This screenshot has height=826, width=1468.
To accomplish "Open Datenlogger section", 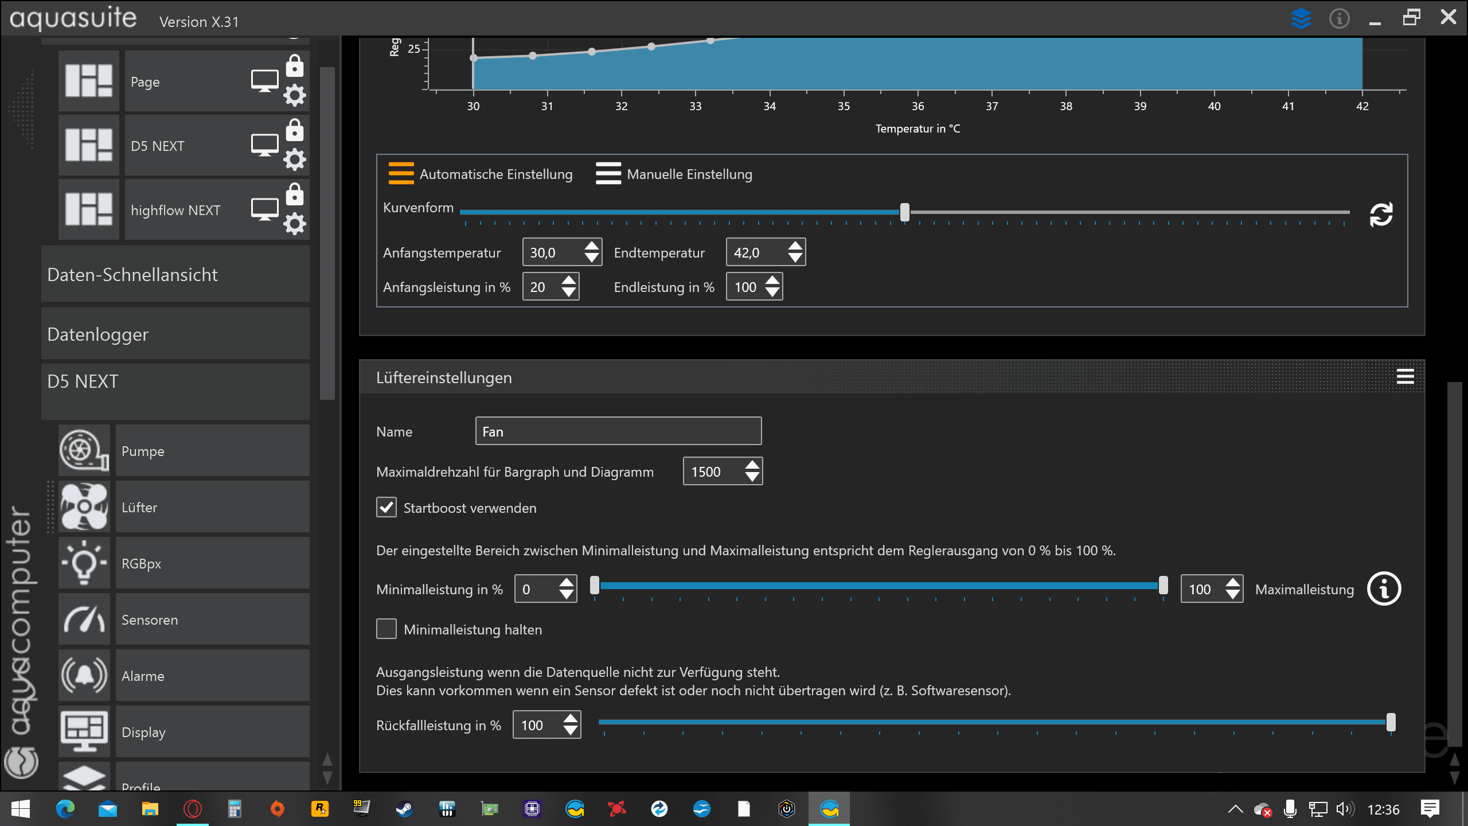I will click(x=175, y=334).
